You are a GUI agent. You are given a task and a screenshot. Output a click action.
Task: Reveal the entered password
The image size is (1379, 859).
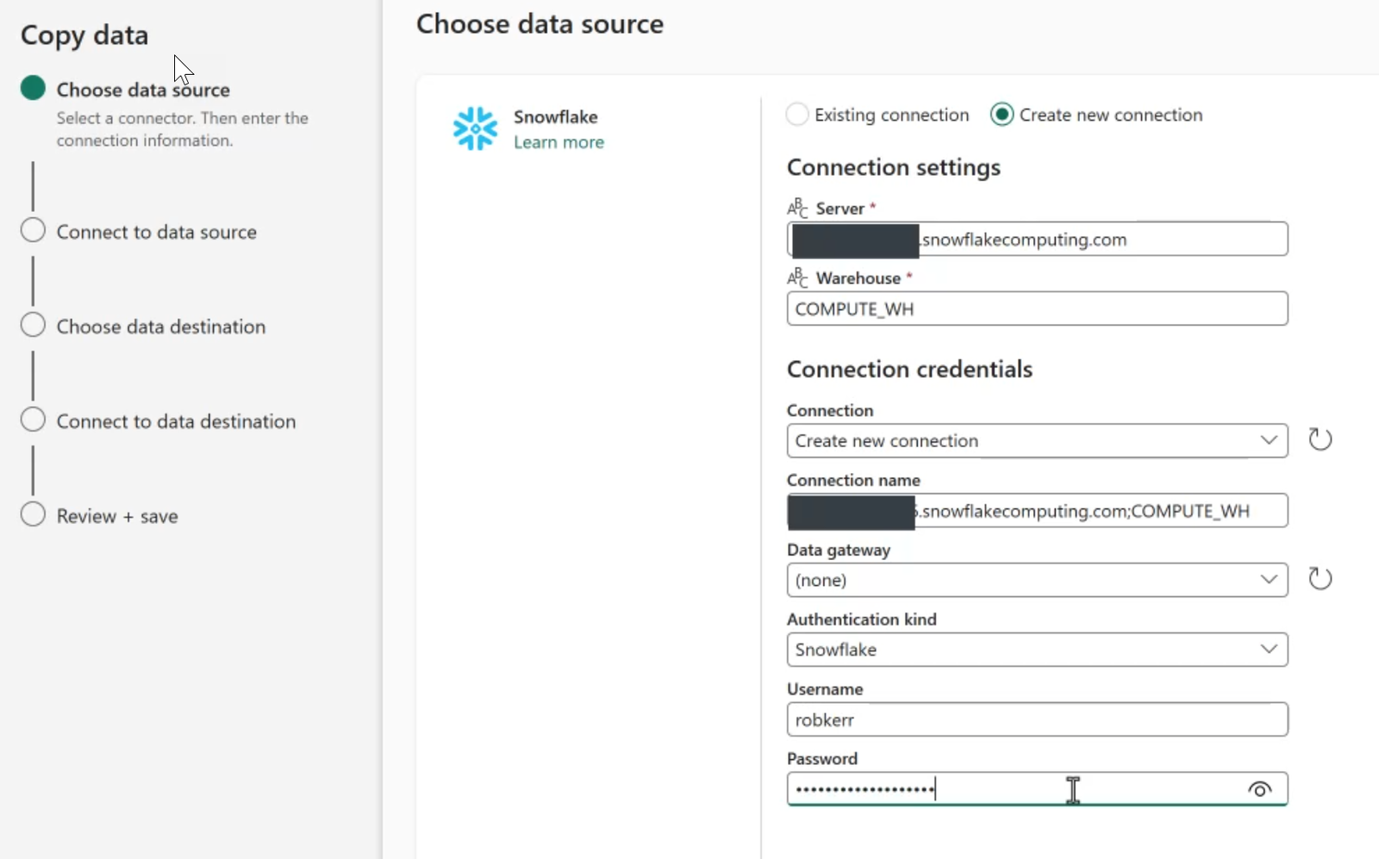[x=1259, y=789]
